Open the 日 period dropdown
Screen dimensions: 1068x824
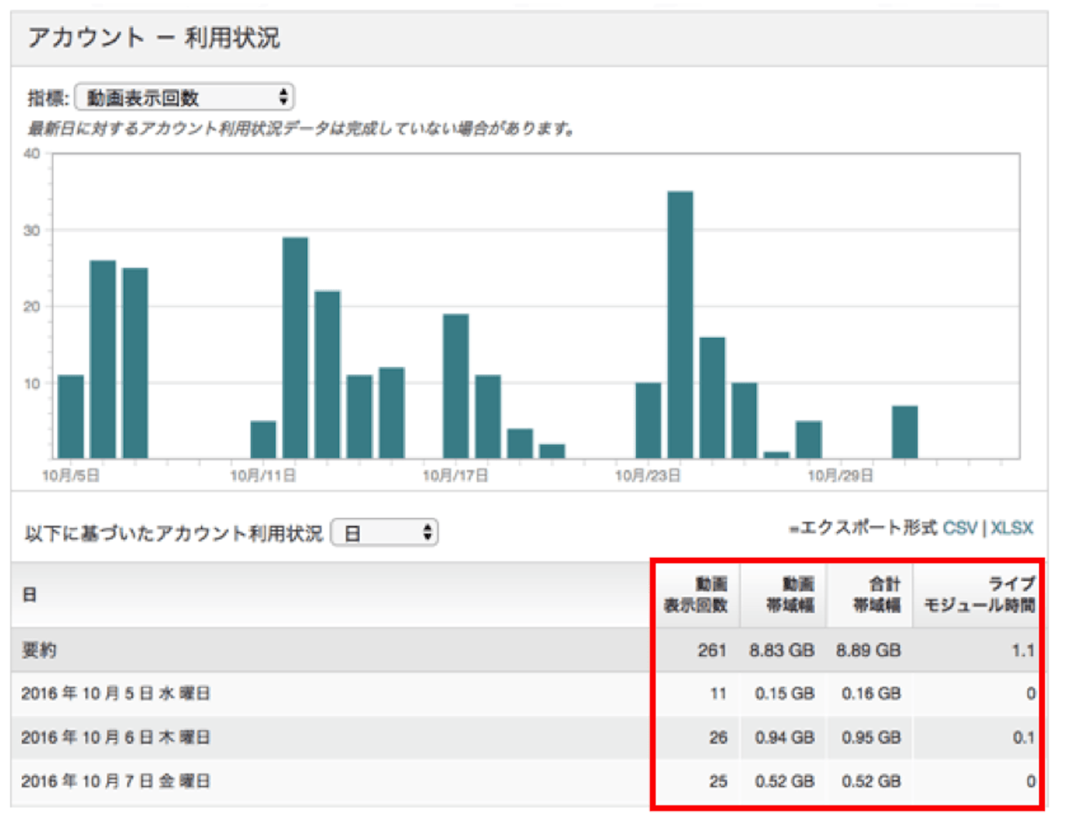point(384,533)
